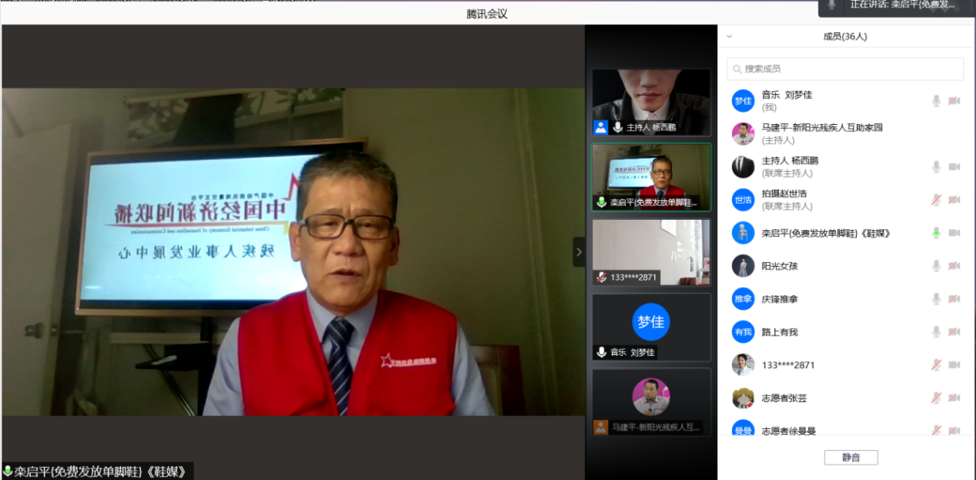The image size is (976, 480).
Task: Toggle microphone for 主持人 杨西鹏 in member list
Action: pyautogui.click(x=936, y=166)
